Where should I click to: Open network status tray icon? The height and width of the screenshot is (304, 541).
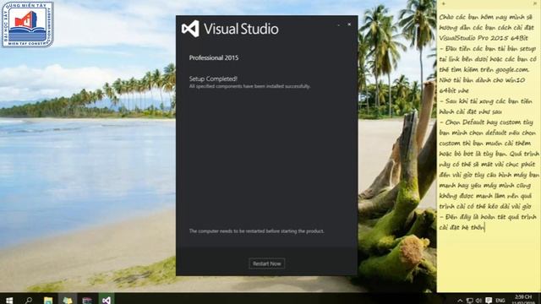pos(469,301)
